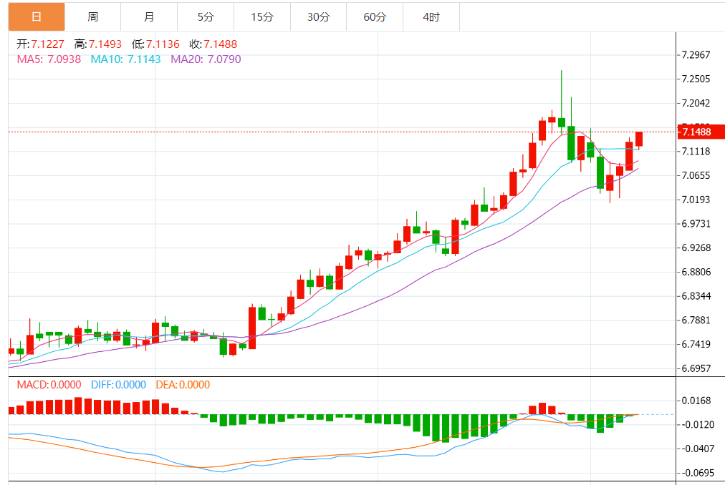Image resolution: width=725 pixels, height=485 pixels.
Task: Click the candlestick with the highest upper wick
Action: tap(562, 122)
